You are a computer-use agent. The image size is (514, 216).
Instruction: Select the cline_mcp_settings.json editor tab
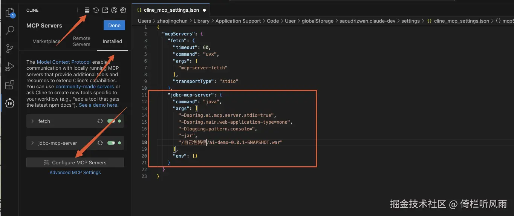(171, 10)
